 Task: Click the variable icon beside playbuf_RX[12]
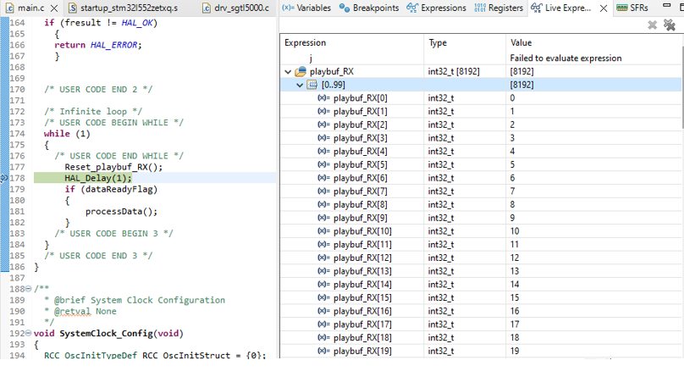(323, 258)
